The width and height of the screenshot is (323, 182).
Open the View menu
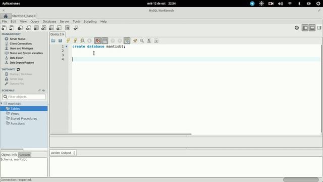tap(23, 21)
